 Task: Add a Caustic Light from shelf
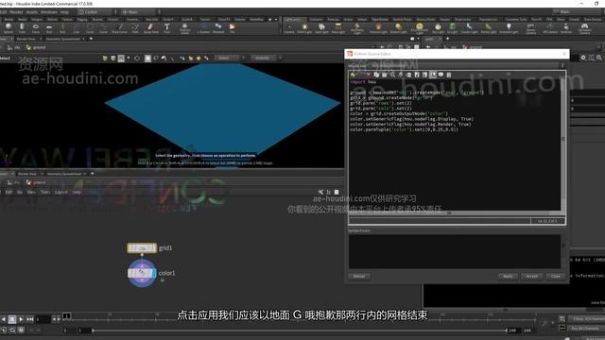pos(469,28)
